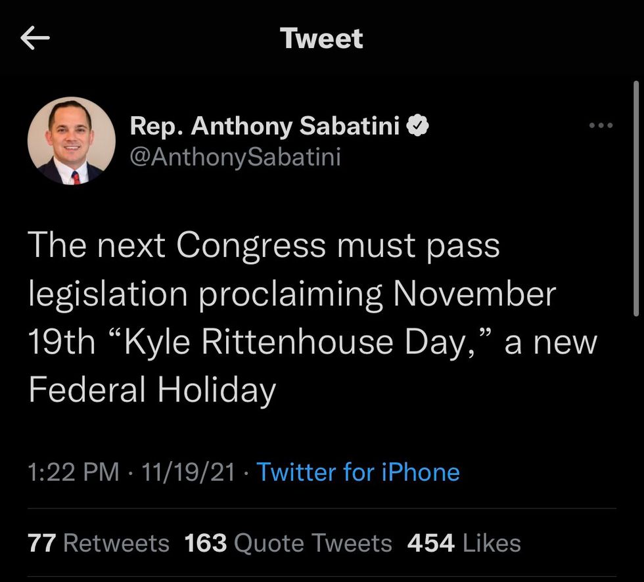Open the Twitter for iPhone source link

tap(358, 472)
